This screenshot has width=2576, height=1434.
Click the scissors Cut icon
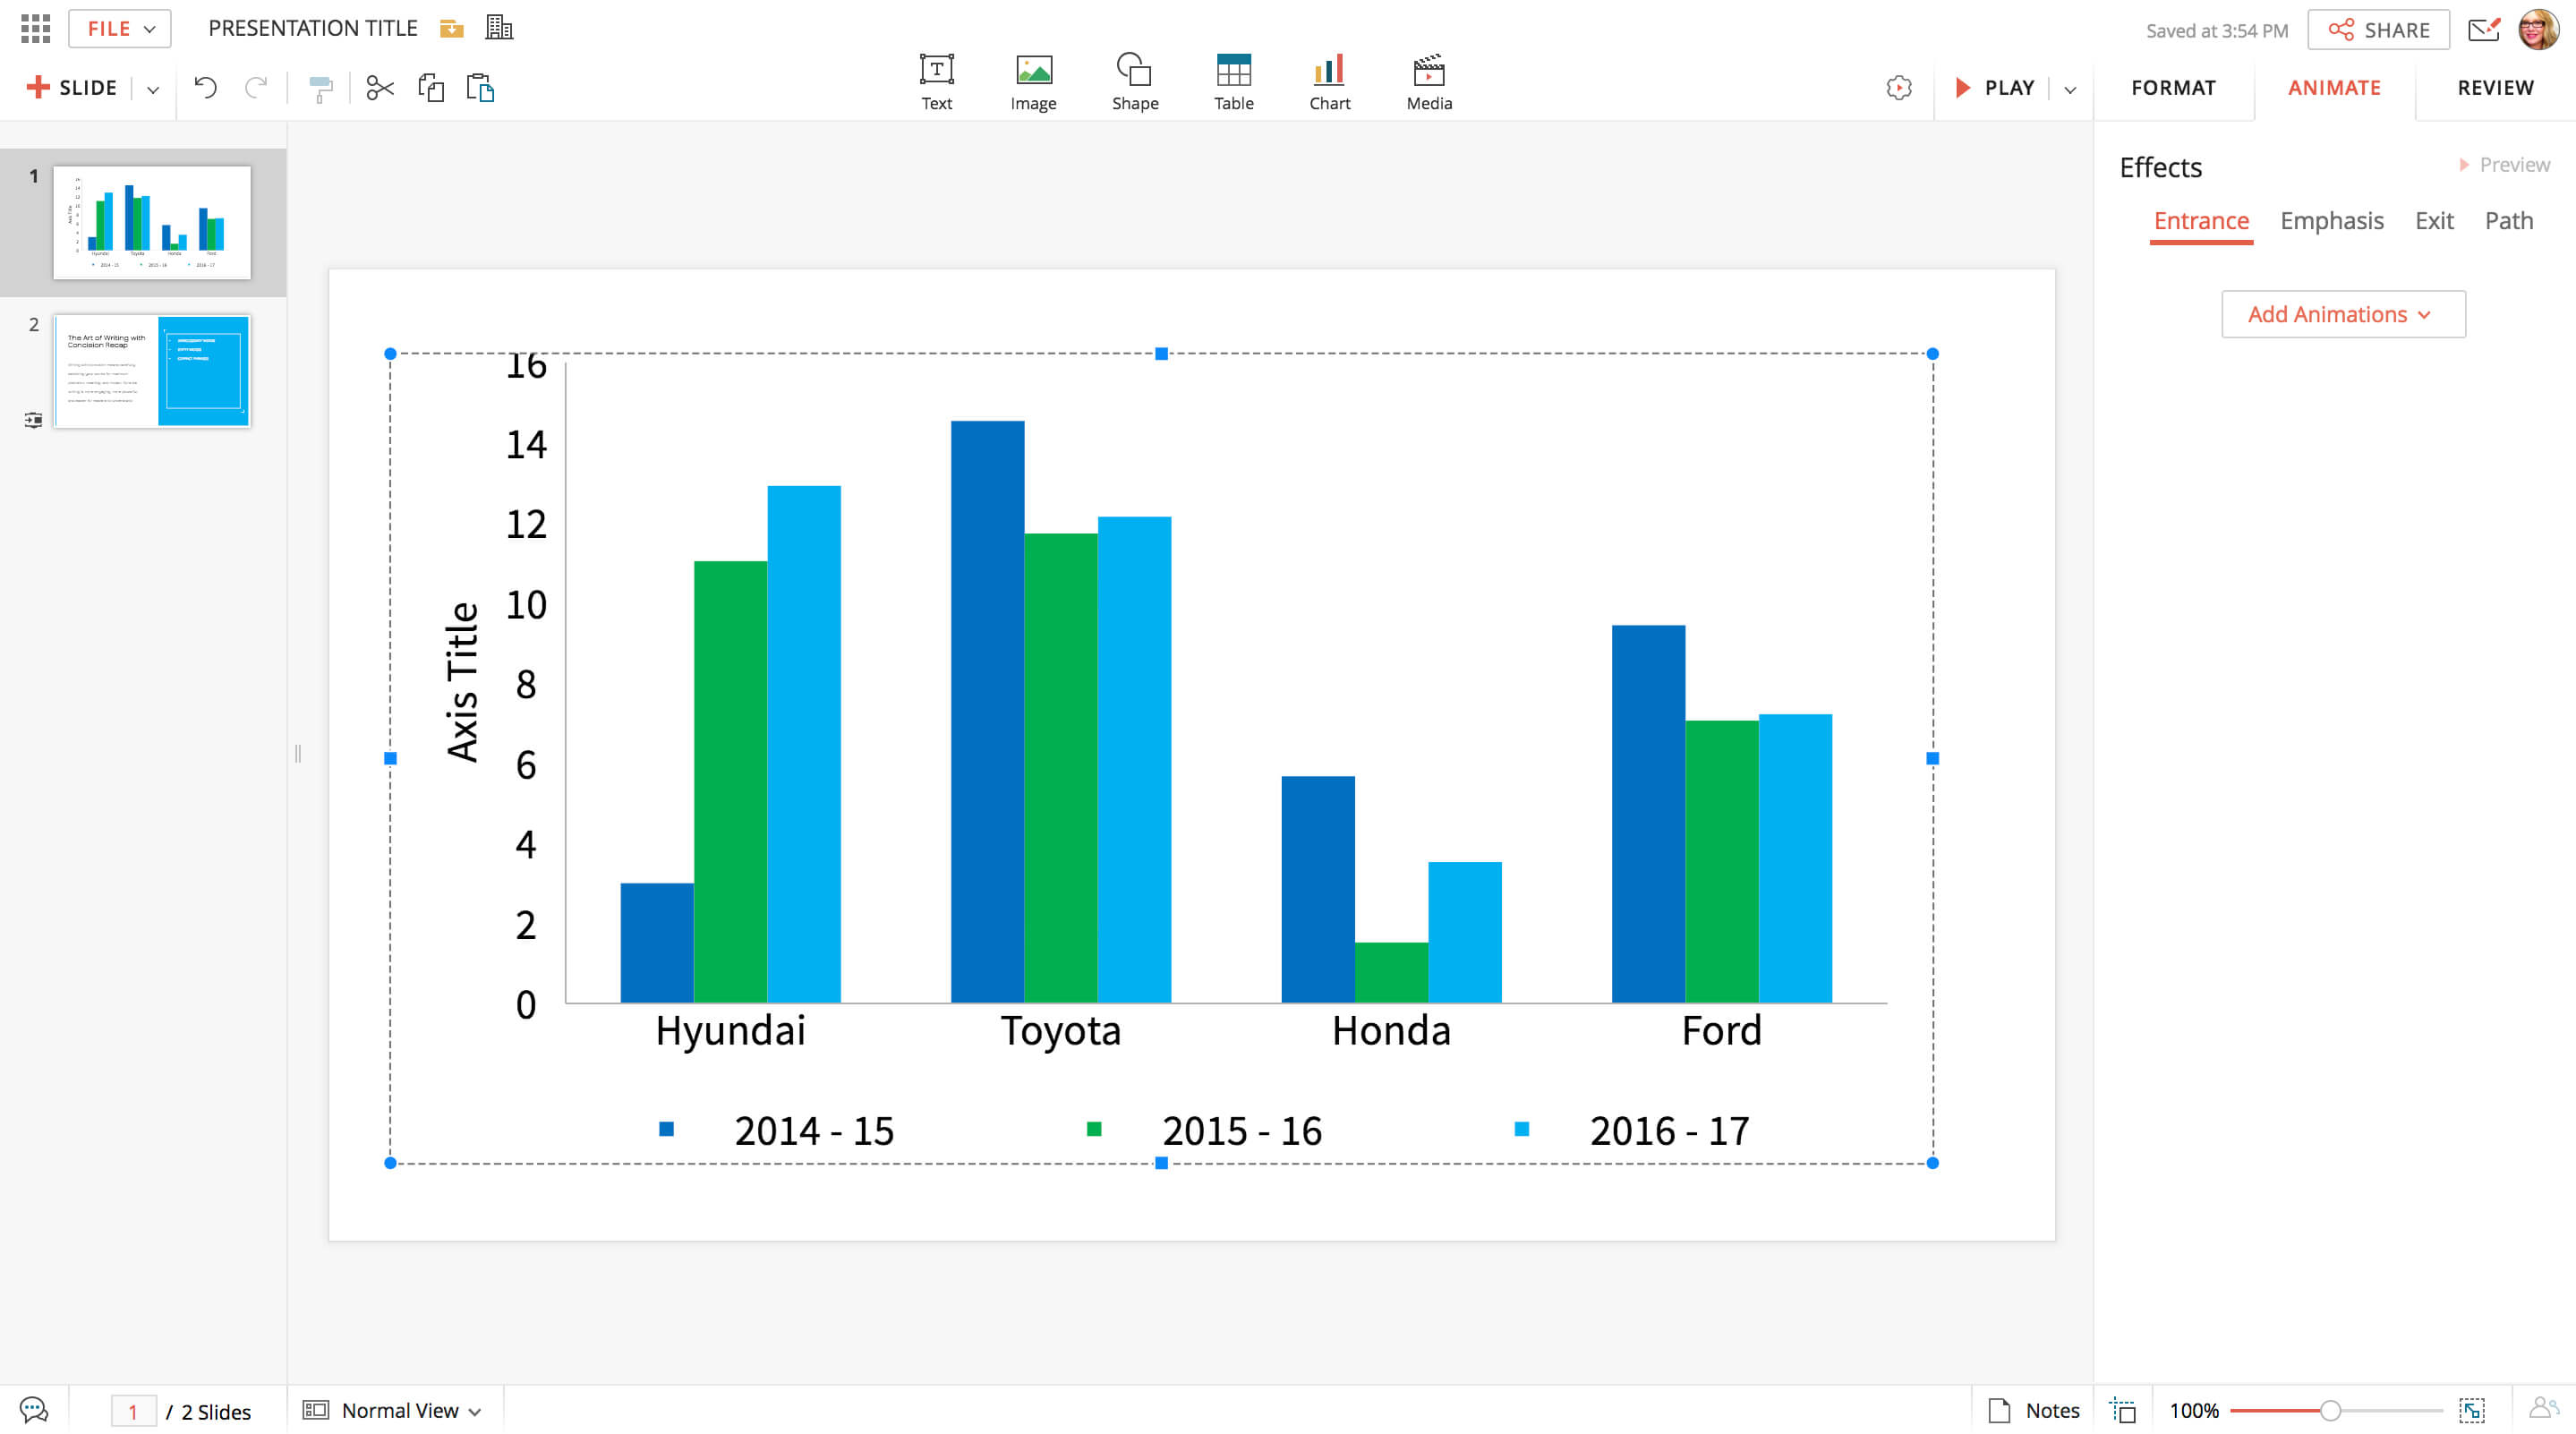click(x=380, y=88)
